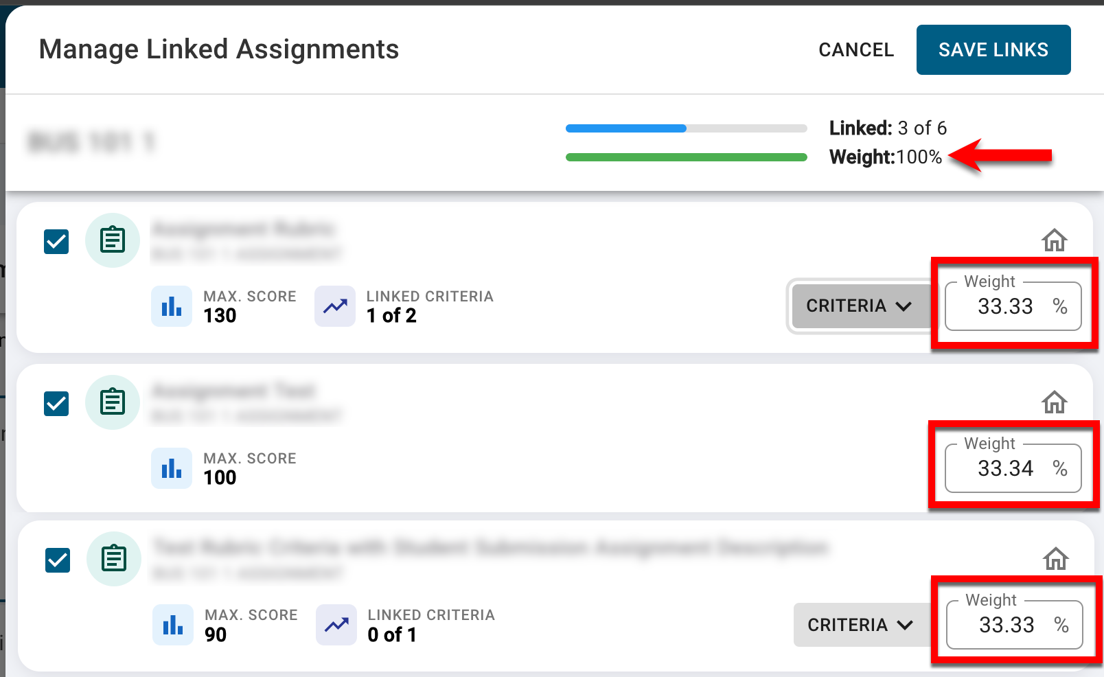Click the home icon on the second assignment
The width and height of the screenshot is (1104, 677).
[x=1054, y=402]
